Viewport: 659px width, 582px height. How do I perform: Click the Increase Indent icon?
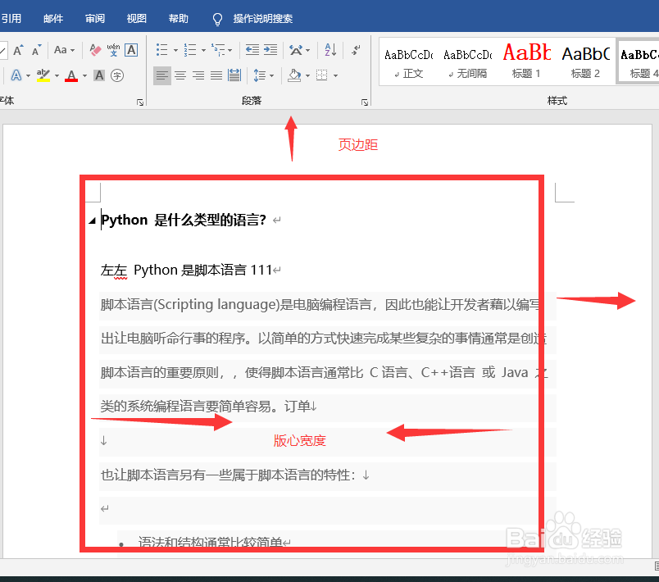270,50
